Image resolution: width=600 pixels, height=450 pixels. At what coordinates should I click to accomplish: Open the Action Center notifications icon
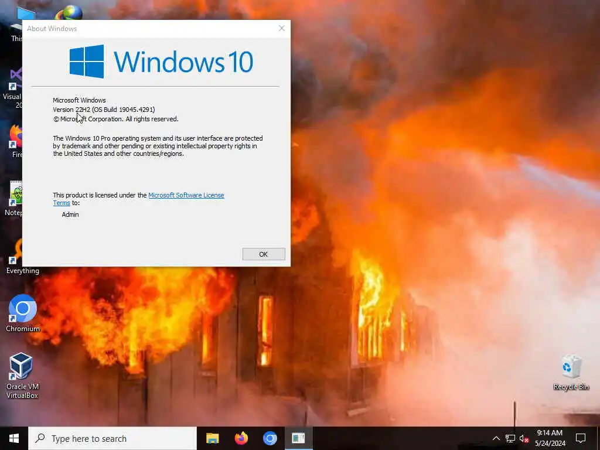(x=581, y=438)
